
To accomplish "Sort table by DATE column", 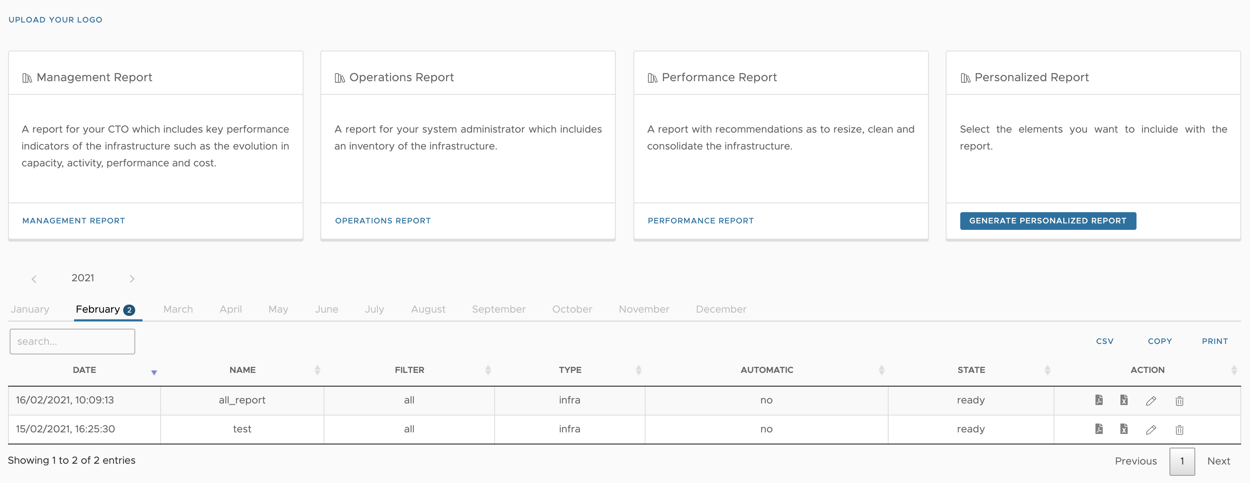I will pyautogui.click(x=85, y=370).
